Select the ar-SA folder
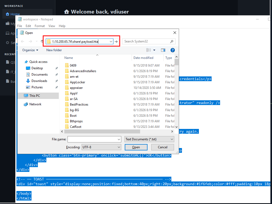 click(74, 99)
